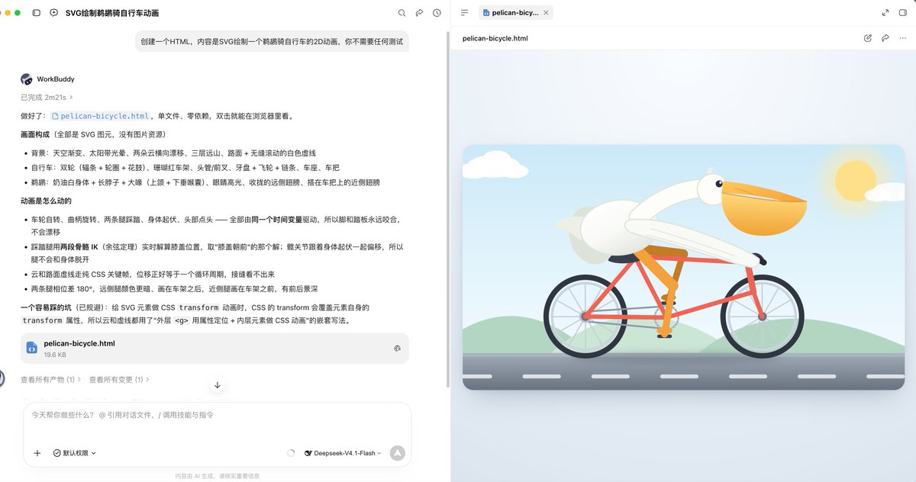Open the 默认权限 permissions dropdown

pos(75,453)
